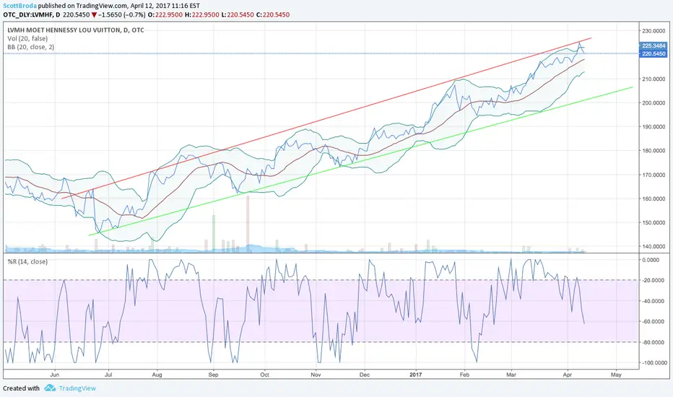The image size is (673, 397).
Task: Select the BB (20, close, 2) indicator label
Action: point(31,47)
